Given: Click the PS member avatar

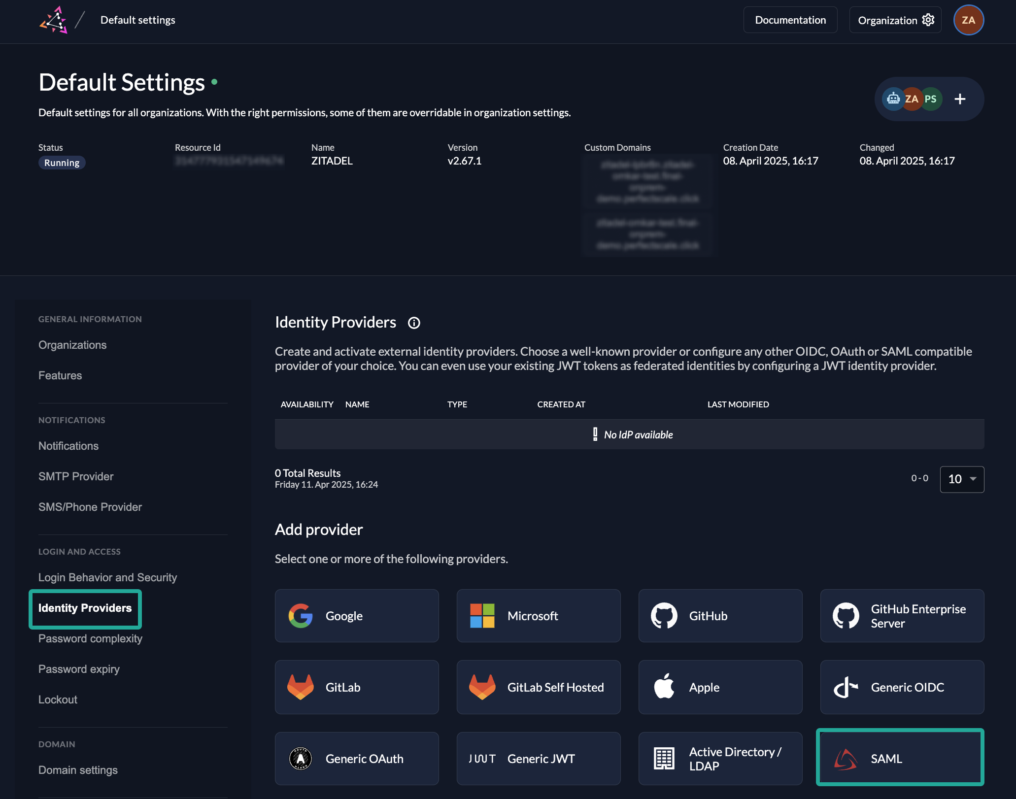Looking at the screenshot, I should click(930, 99).
